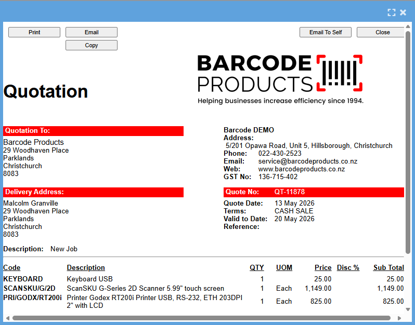
Task: Click the Close button
Action: pos(381,32)
